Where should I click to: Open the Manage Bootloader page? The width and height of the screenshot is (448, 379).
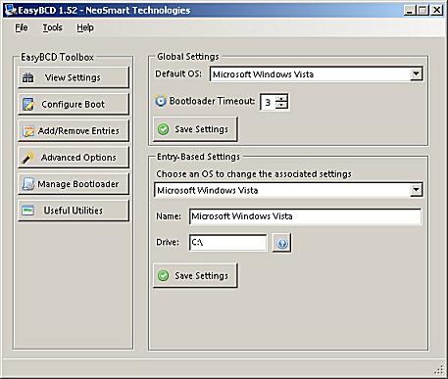click(x=74, y=184)
